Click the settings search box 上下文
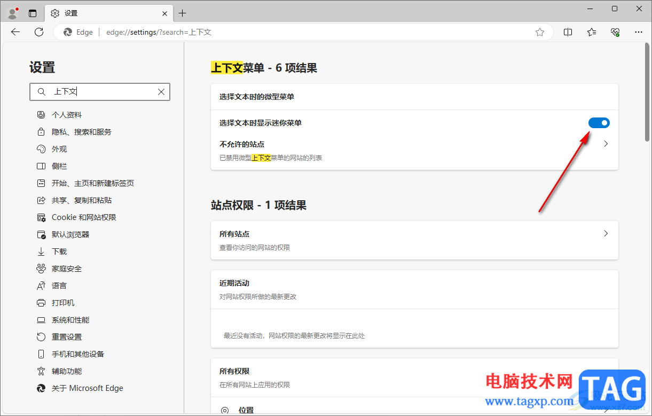 click(x=100, y=92)
